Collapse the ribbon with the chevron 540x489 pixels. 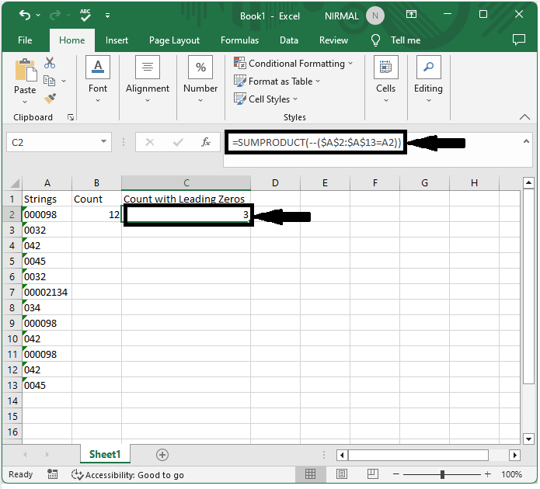tap(524, 117)
